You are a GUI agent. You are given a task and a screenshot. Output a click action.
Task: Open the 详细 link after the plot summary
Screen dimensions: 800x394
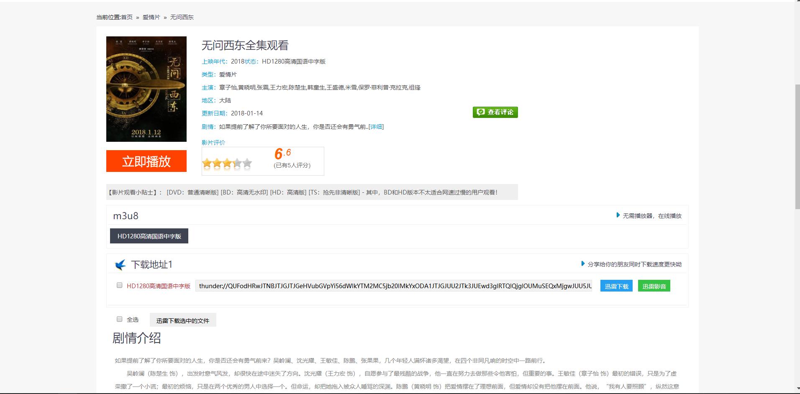coord(376,126)
